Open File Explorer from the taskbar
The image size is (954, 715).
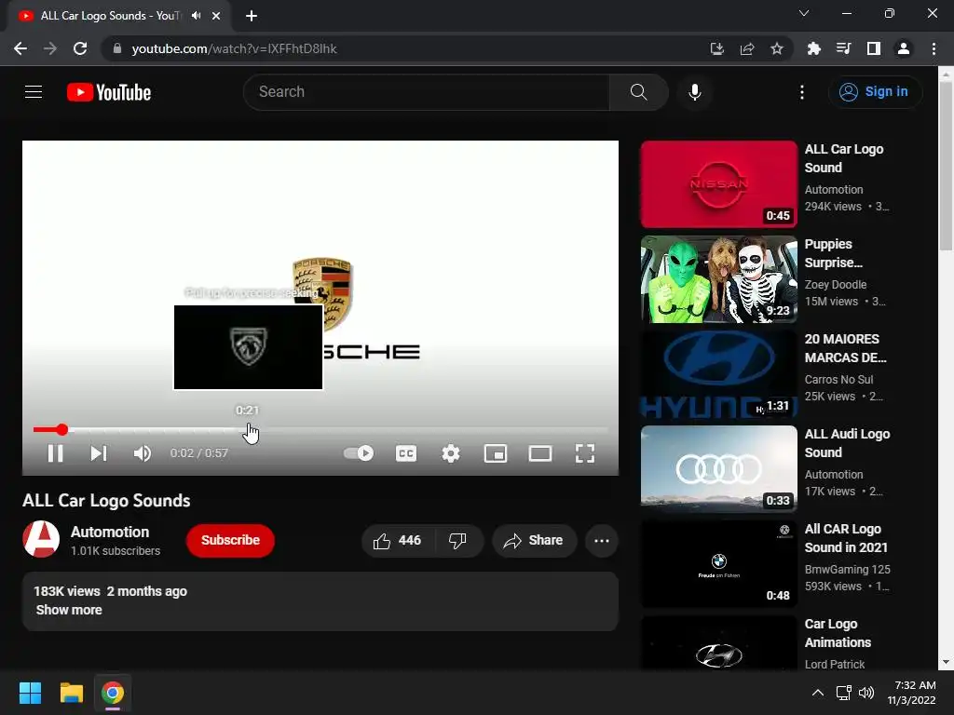coord(71,693)
